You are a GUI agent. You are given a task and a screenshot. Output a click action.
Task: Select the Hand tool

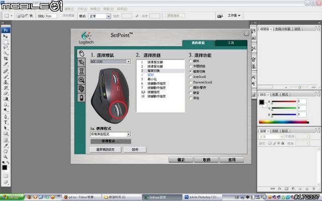tap(6, 151)
